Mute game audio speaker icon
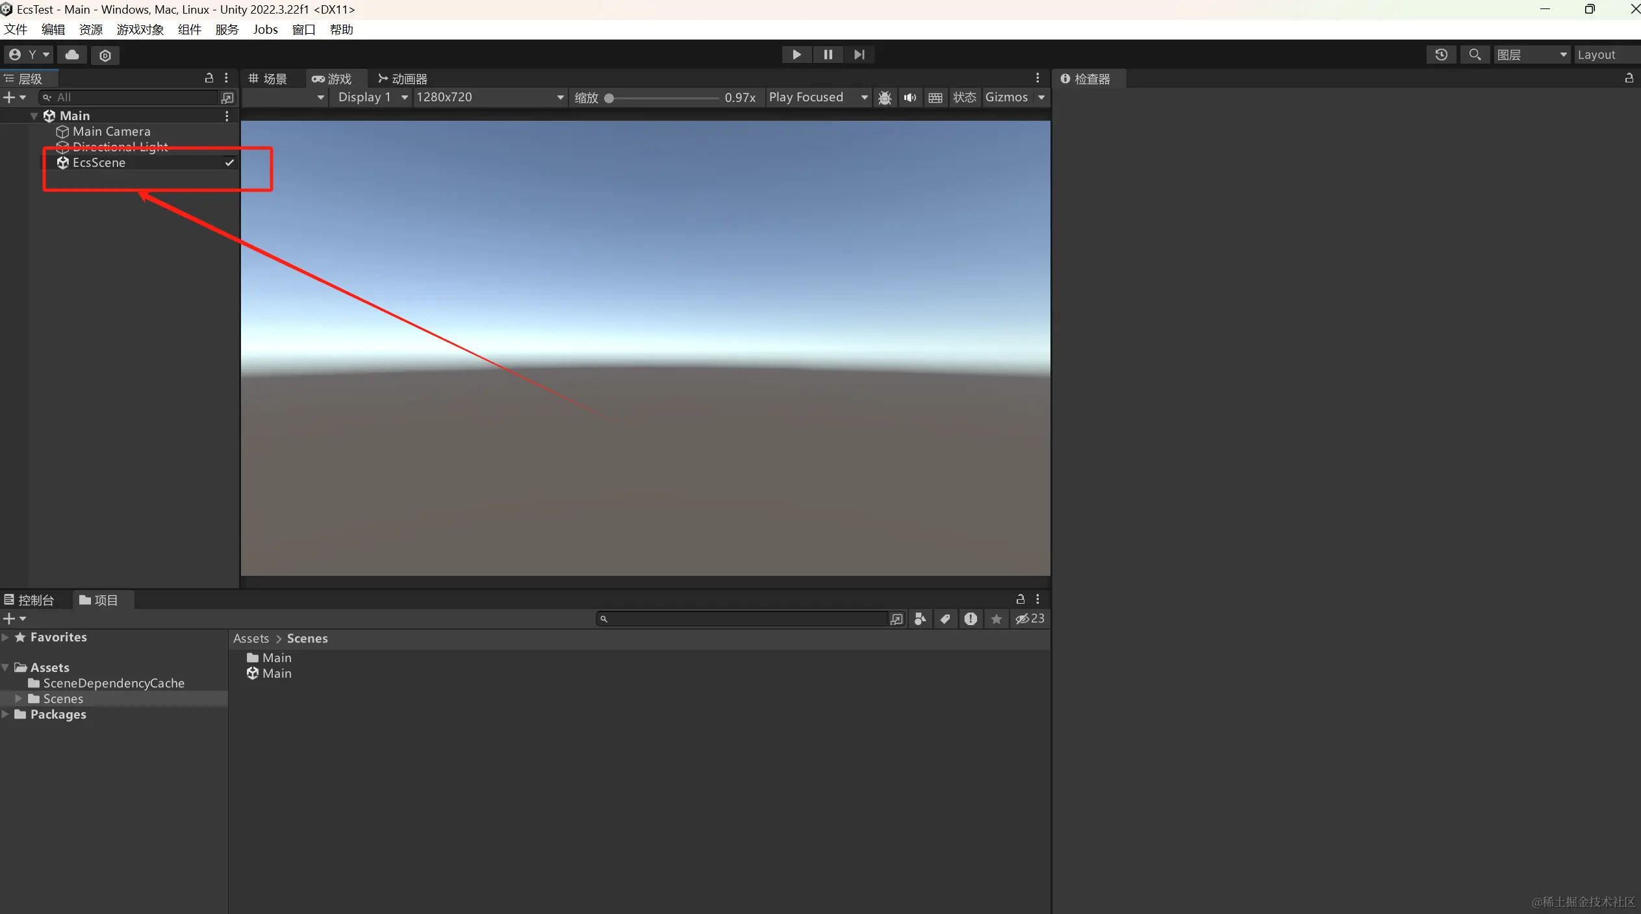The width and height of the screenshot is (1641, 914). coord(910,97)
